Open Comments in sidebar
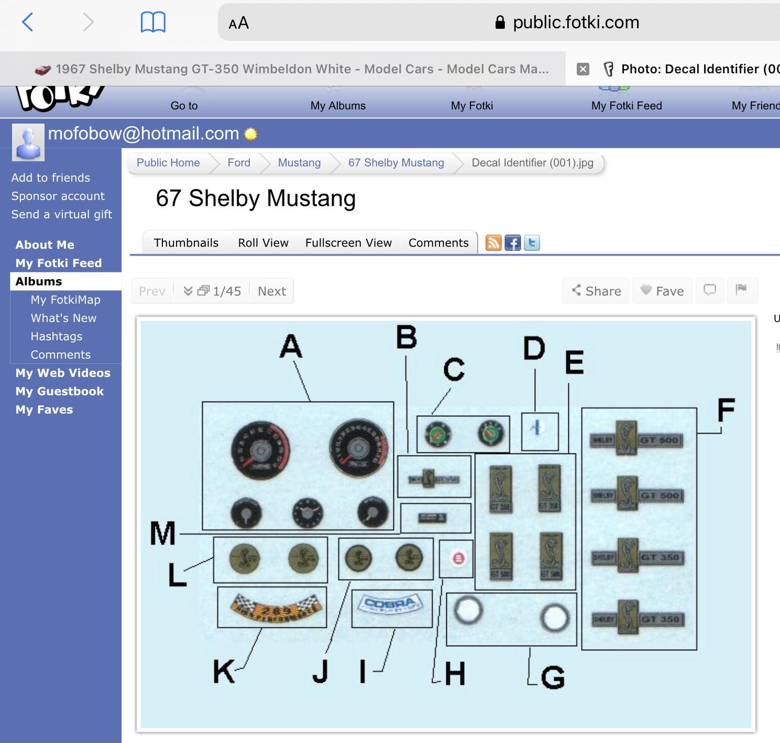The width and height of the screenshot is (780, 743). point(61,354)
